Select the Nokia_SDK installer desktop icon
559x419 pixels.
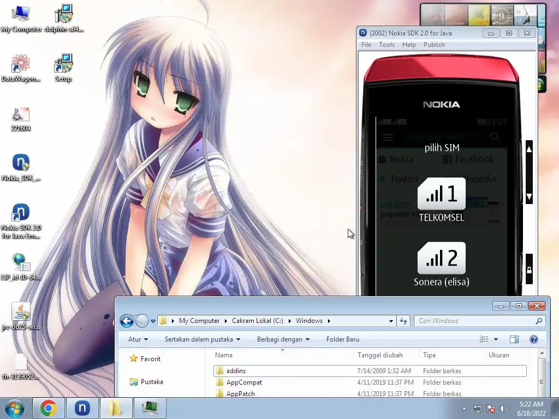pos(21,167)
